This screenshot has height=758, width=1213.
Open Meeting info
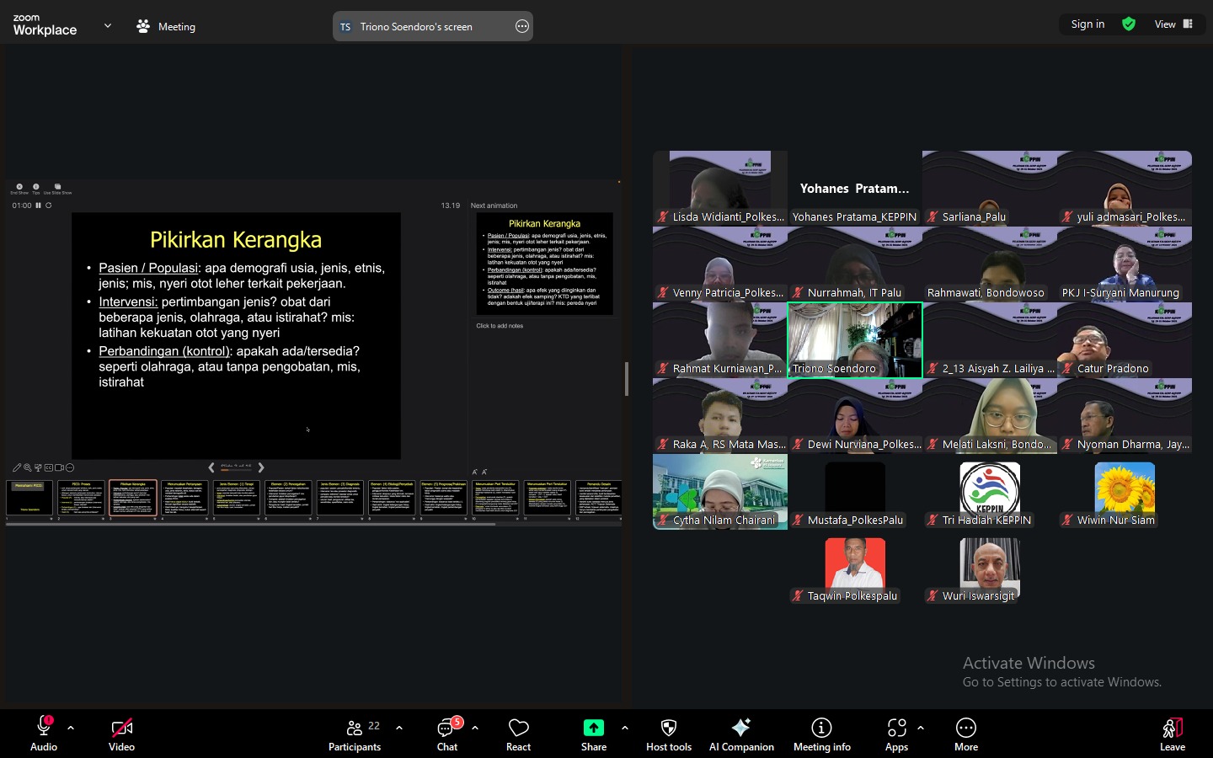coord(821,734)
